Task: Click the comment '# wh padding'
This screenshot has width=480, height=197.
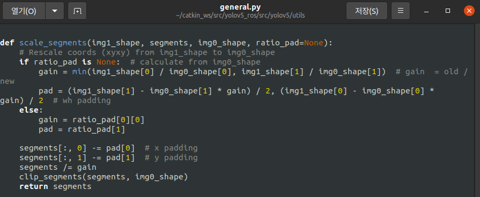Action: 82,100
